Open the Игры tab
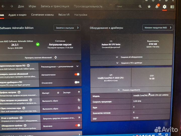Viewport: 181px width, 136px height. click(x=32, y=6)
